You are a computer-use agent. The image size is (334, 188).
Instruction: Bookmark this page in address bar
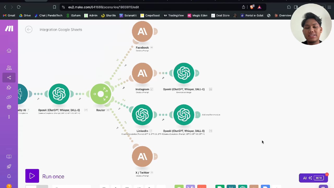pyautogui.click(x=54, y=7)
